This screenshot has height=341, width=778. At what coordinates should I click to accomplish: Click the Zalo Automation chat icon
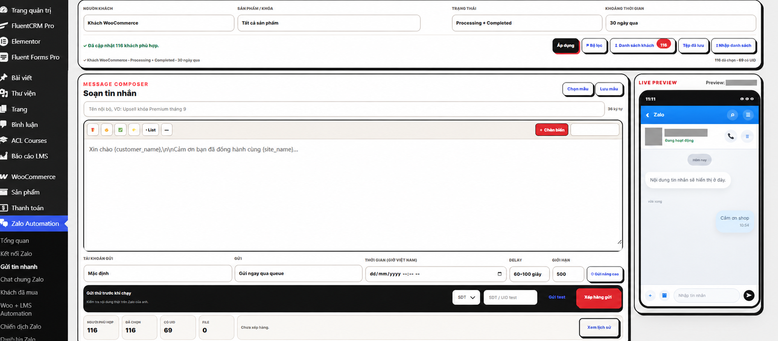tap(4, 223)
